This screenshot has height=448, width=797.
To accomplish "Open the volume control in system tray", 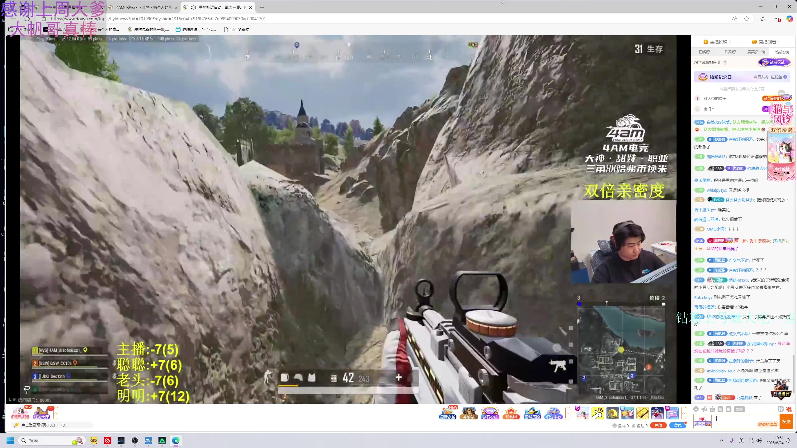I will (759, 441).
